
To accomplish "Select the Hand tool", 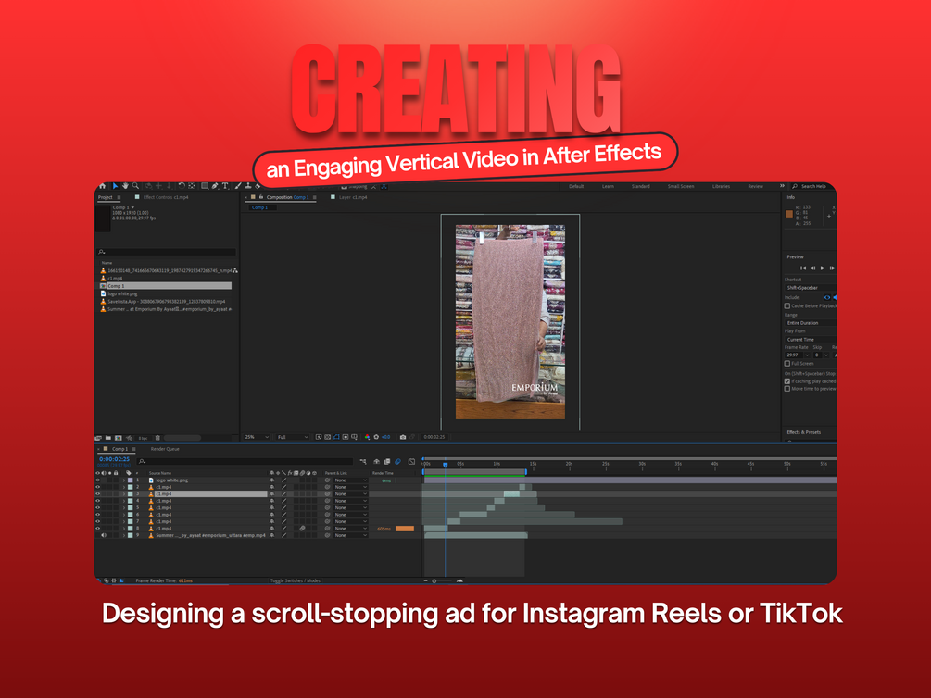I will point(125,186).
